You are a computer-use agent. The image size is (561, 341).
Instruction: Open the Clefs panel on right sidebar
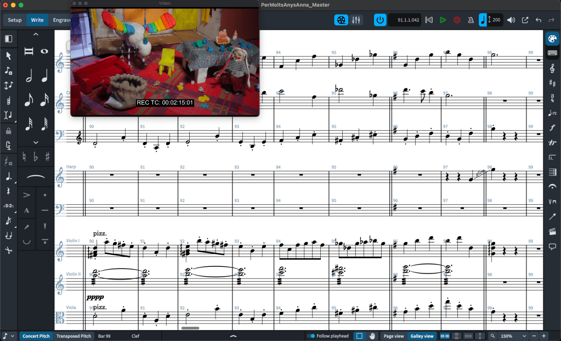click(x=552, y=68)
